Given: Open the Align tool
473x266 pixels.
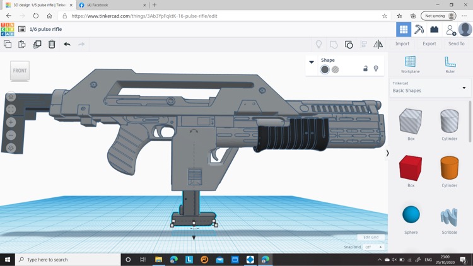Looking at the screenshot, I should point(363,45).
